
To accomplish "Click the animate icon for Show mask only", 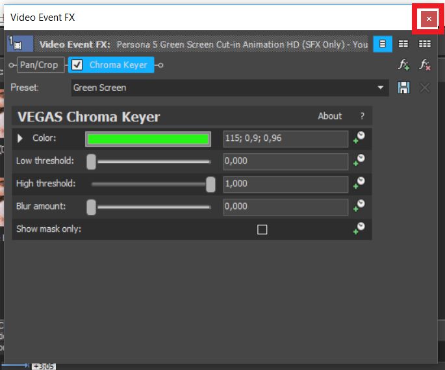I will coord(359,228).
